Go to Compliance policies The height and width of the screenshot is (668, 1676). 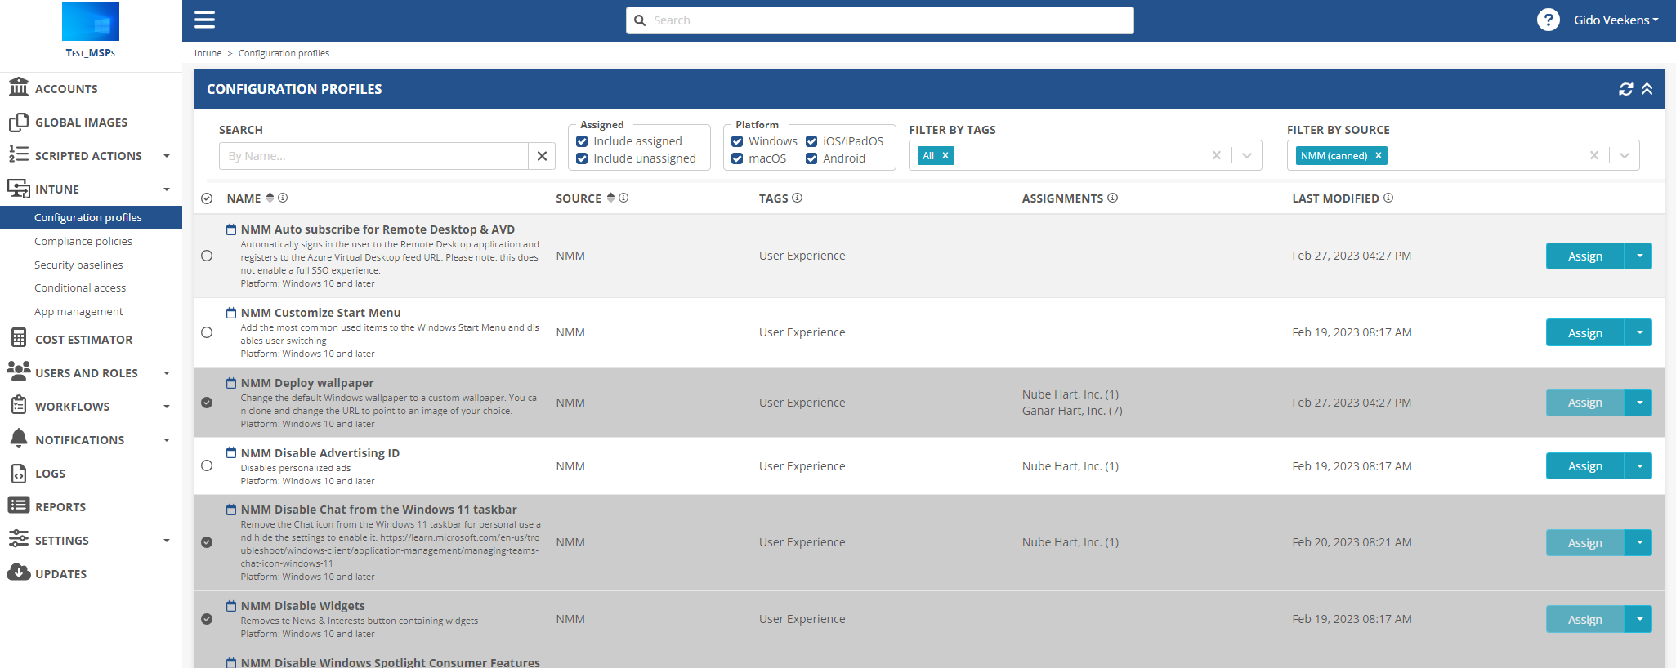(83, 242)
